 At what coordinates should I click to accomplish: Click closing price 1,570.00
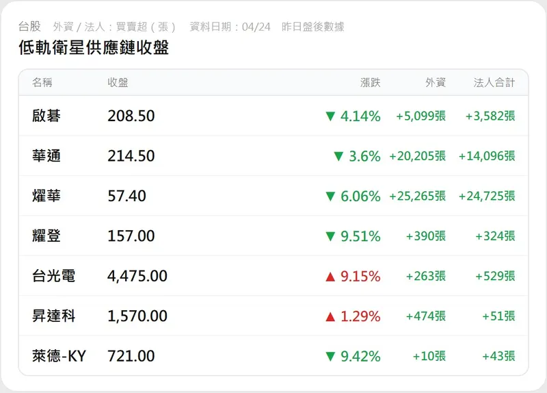click(137, 316)
